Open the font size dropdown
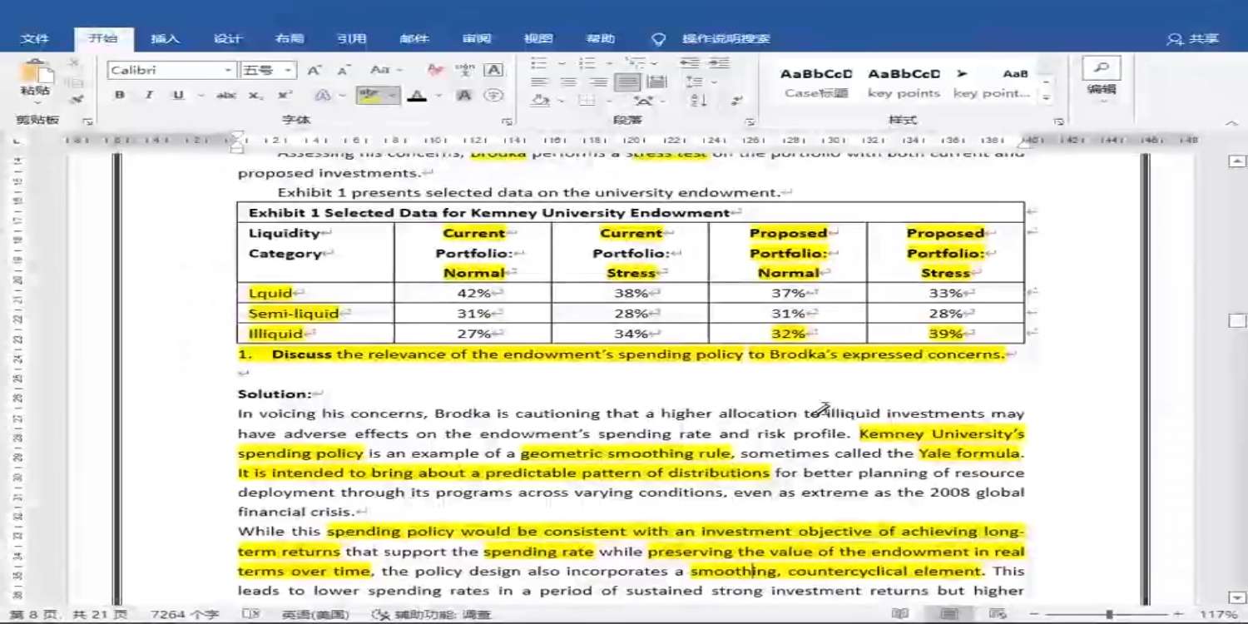The image size is (1248, 624). (x=288, y=71)
